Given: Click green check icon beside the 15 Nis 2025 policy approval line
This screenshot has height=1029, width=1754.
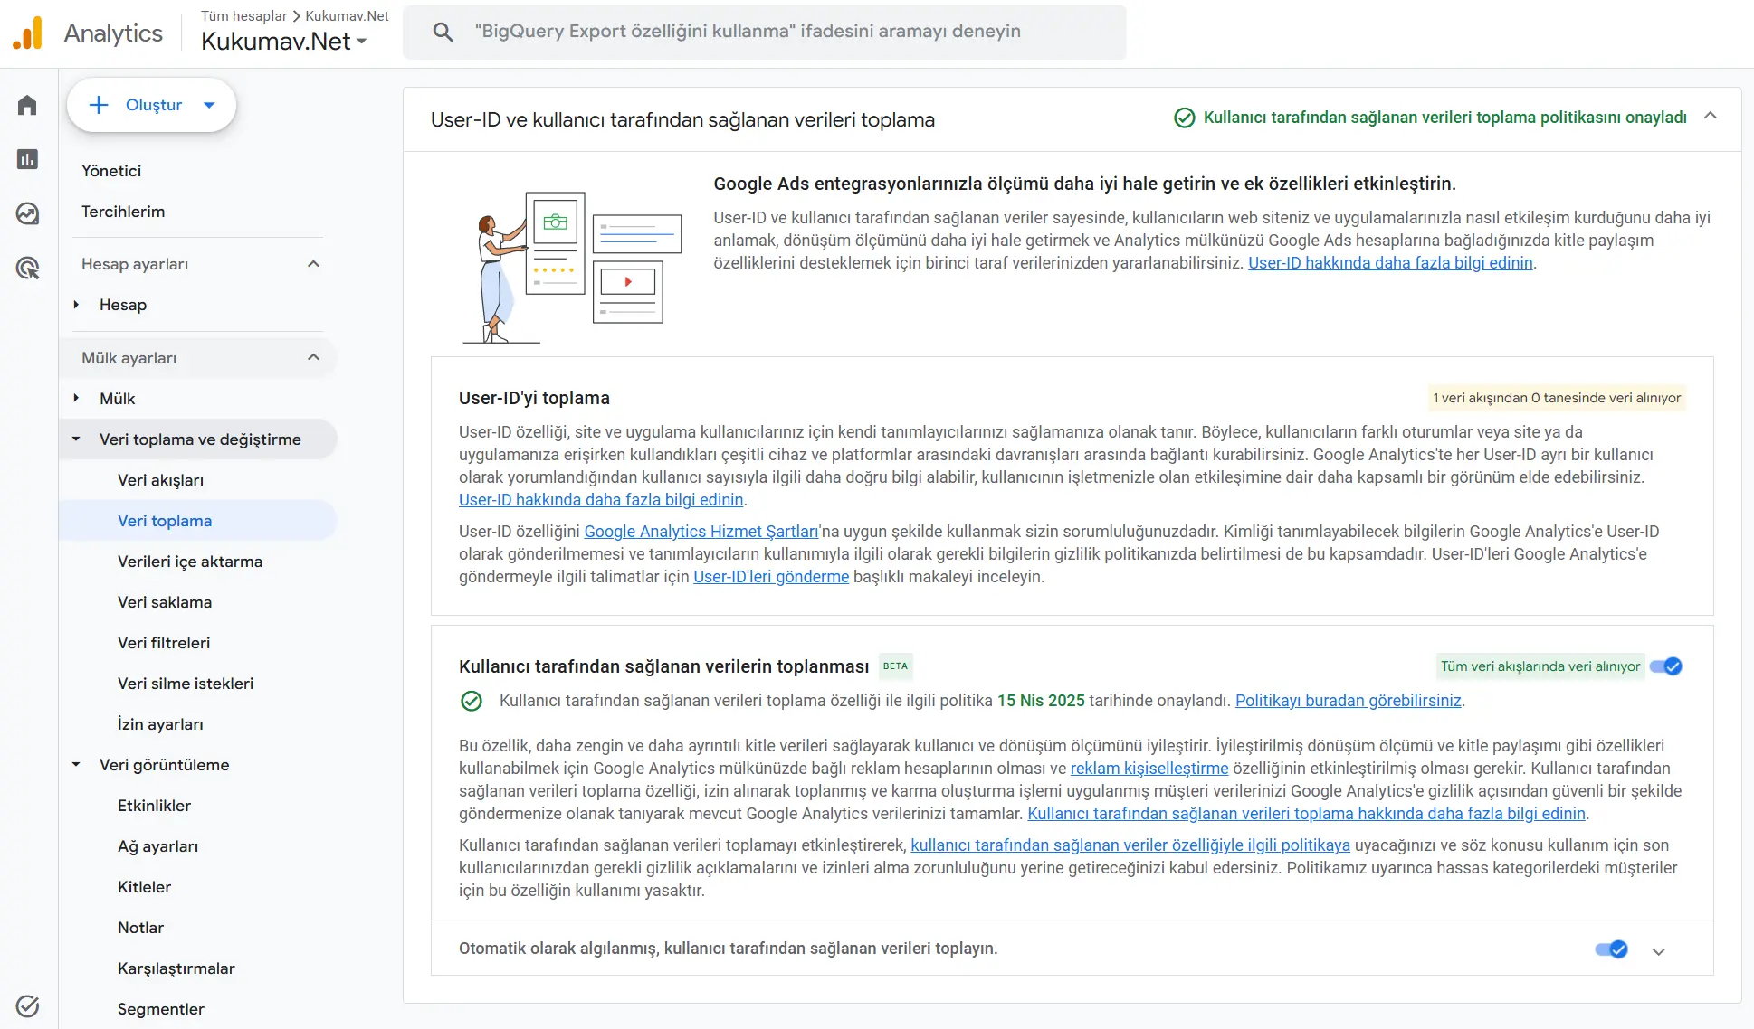Looking at the screenshot, I should tap(472, 701).
